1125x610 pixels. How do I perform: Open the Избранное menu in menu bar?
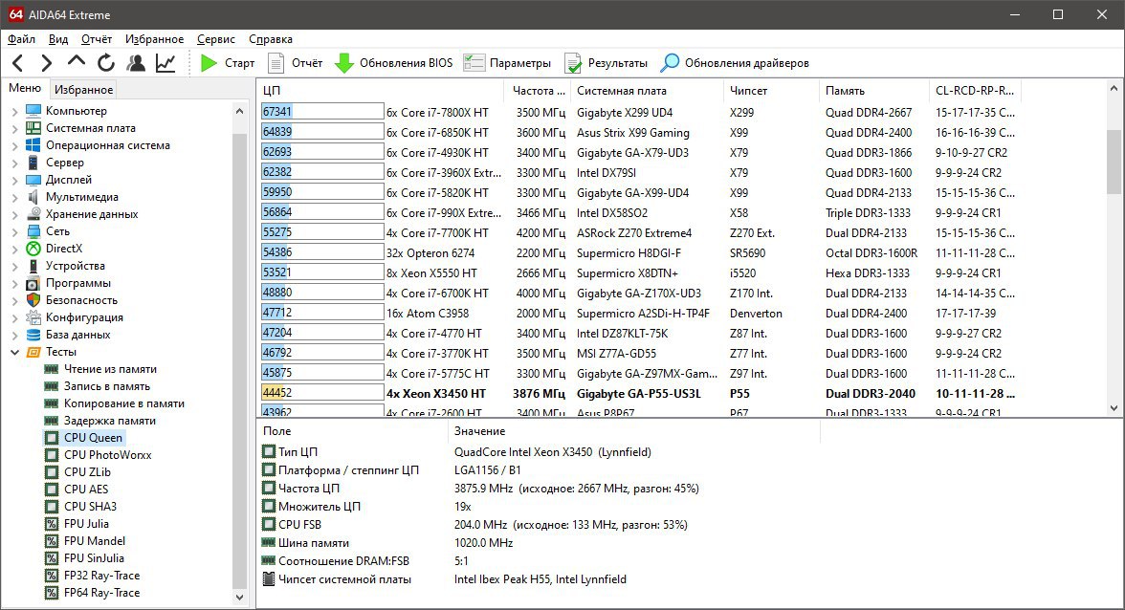[x=154, y=39]
